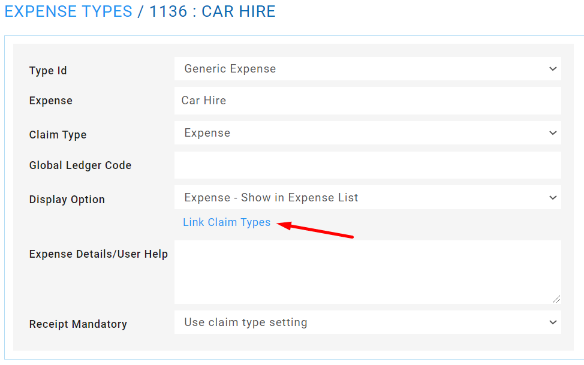Click the Type Id label

(x=48, y=71)
